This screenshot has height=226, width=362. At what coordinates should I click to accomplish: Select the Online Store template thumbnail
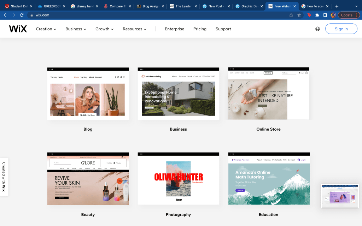268,94
